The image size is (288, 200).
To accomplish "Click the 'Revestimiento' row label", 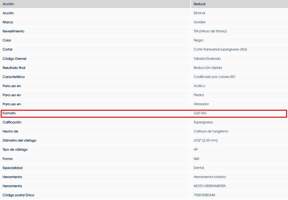I will tap(13, 31).
